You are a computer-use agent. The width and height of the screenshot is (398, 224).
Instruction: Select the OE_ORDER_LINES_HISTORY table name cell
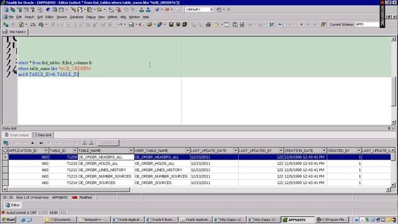pyautogui.click(x=106, y=170)
